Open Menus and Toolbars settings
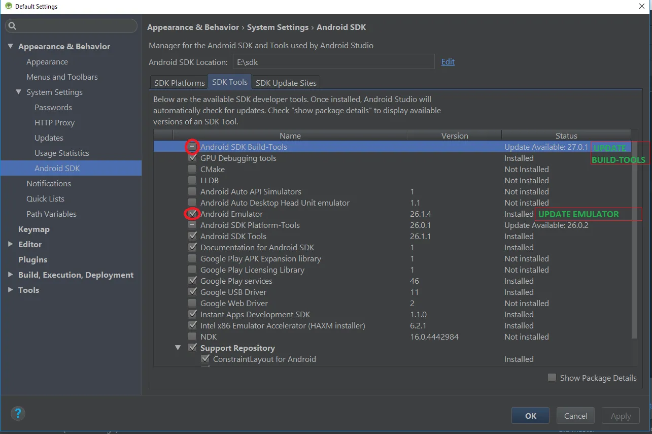652x434 pixels. 62,77
